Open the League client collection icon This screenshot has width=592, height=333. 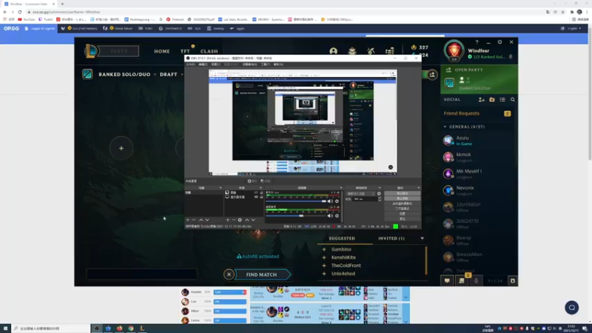pos(352,51)
